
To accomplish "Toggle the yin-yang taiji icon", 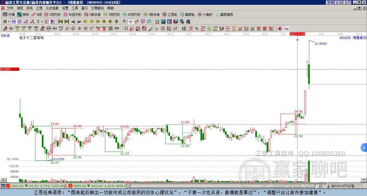I will 280,29.
